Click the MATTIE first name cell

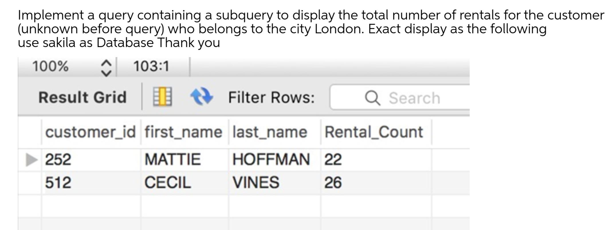click(184, 159)
